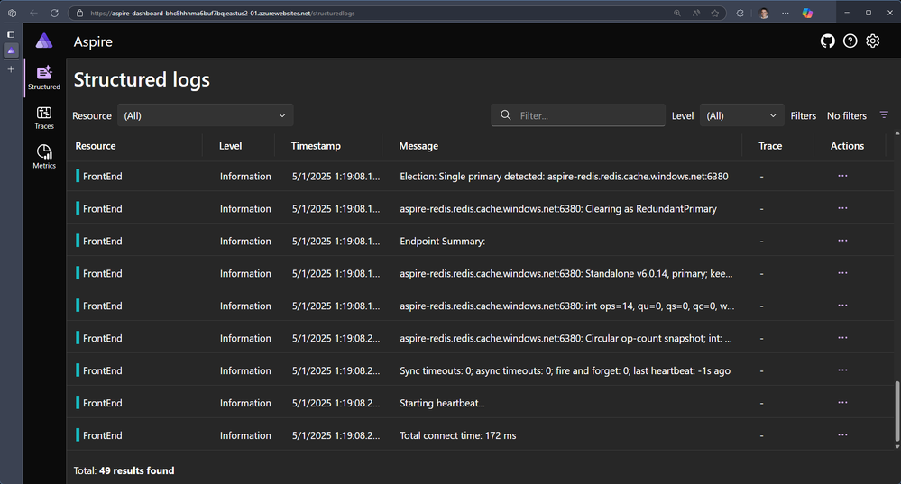
Task: Open the Copilot icon in browser toolbar
Action: [x=807, y=13]
